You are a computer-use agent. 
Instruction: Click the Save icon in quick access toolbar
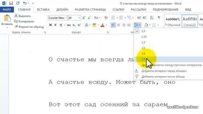pyautogui.click(x=11, y=3)
